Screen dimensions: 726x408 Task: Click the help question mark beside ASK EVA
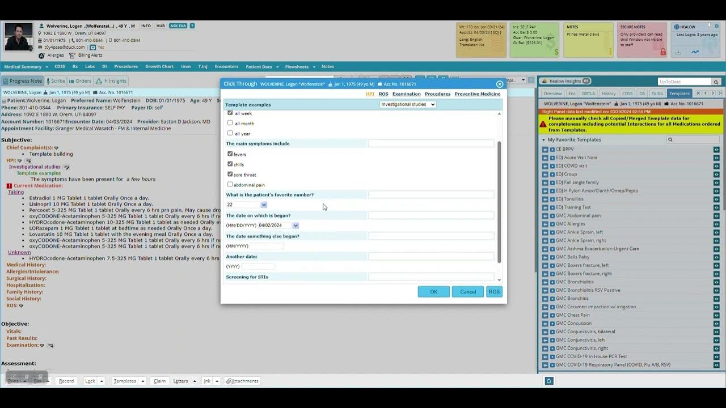pyautogui.click(x=192, y=26)
